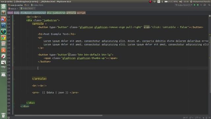Open the trash icon in launcher
Image resolution: width=211 pixels, height=119 pixels.
[3, 116]
